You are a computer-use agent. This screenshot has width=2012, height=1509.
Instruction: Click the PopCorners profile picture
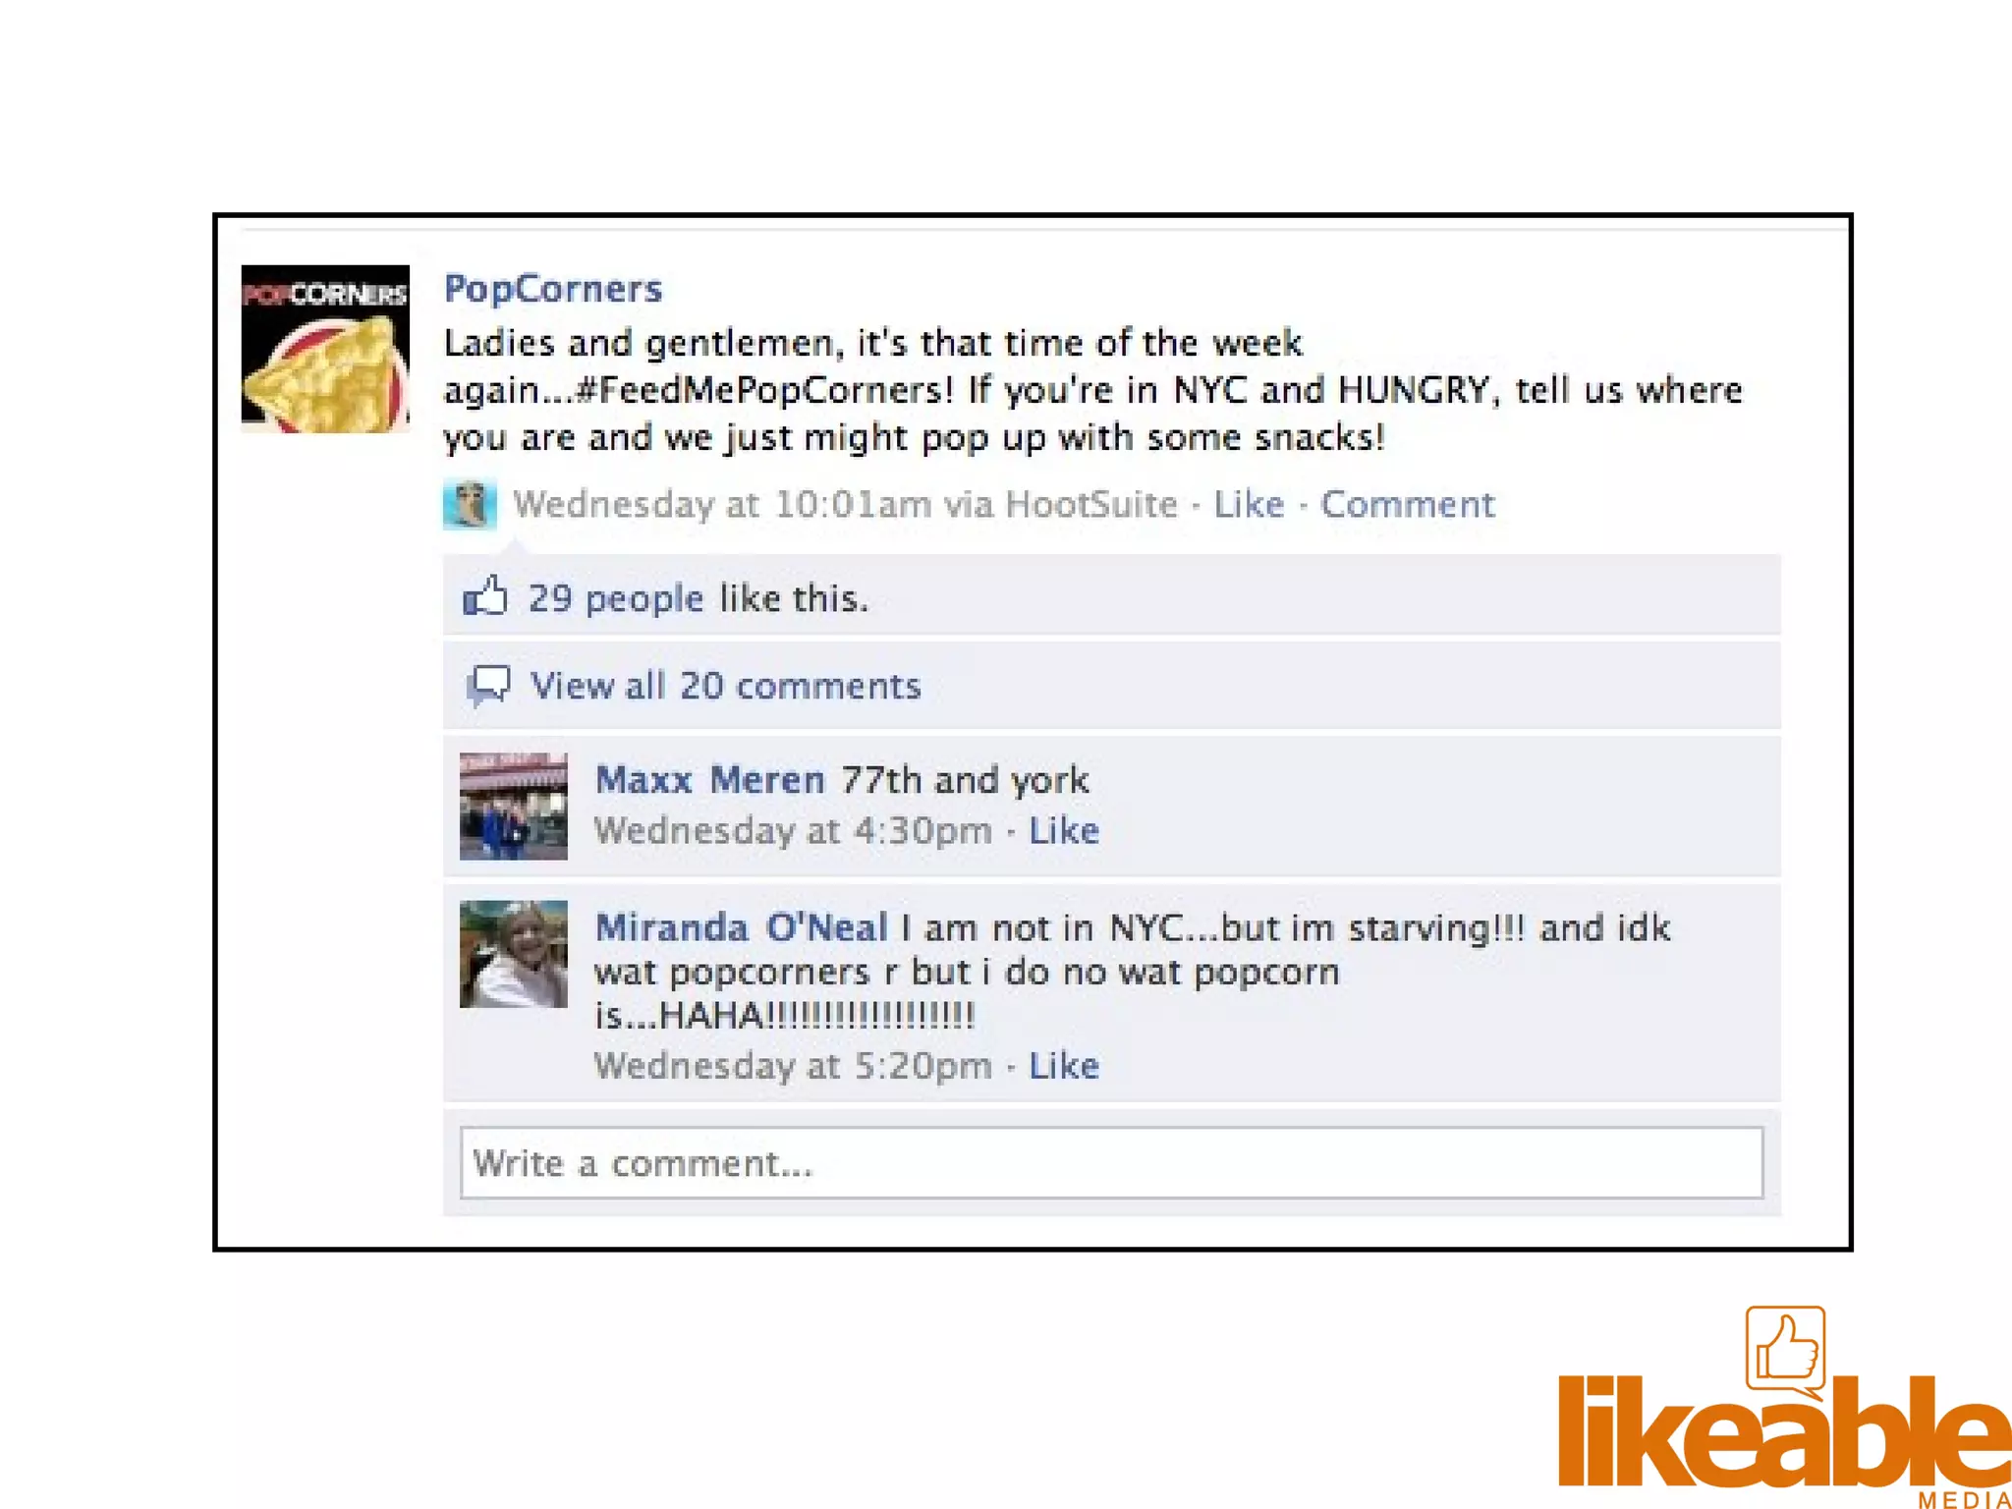coord(325,349)
